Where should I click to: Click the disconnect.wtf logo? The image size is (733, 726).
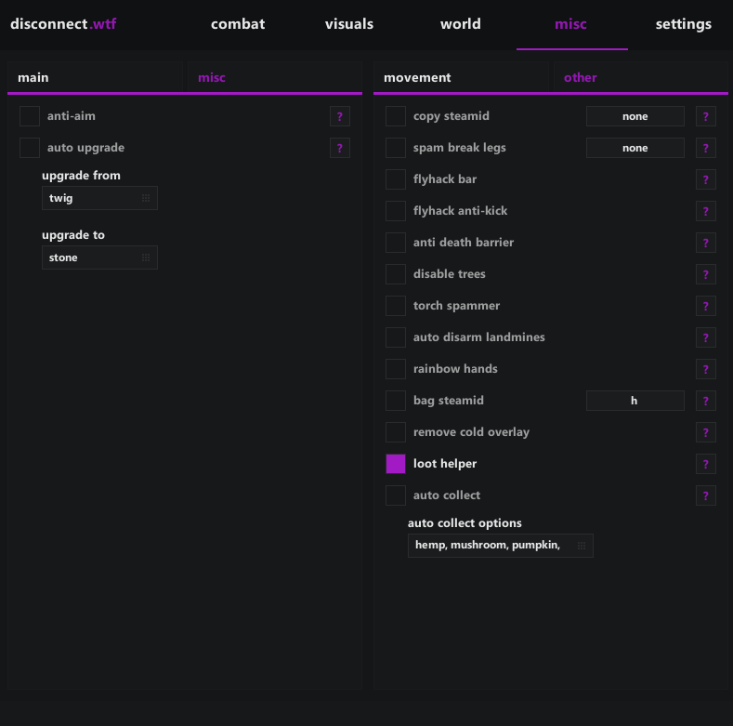click(x=63, y=24)
